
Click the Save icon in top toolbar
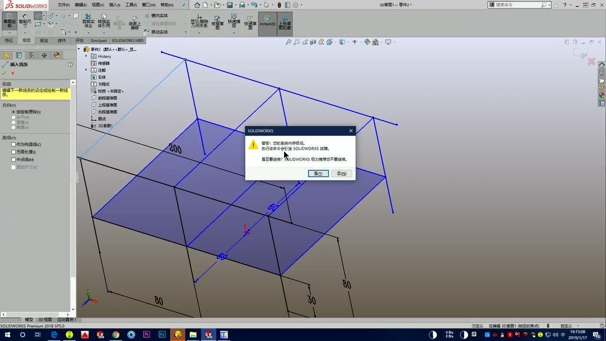tap(230, 5)
